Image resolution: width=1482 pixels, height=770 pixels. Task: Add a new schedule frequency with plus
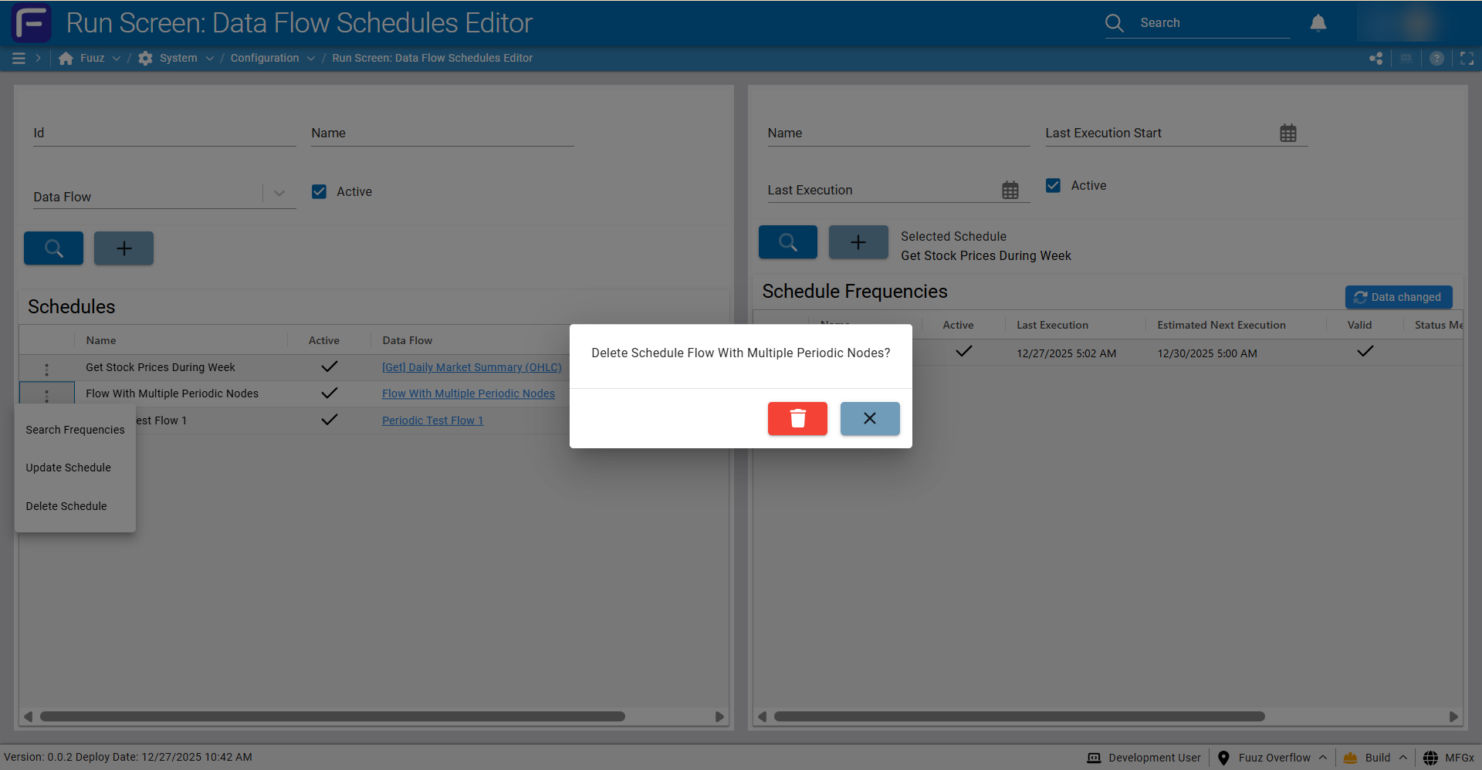coord(858,242)
